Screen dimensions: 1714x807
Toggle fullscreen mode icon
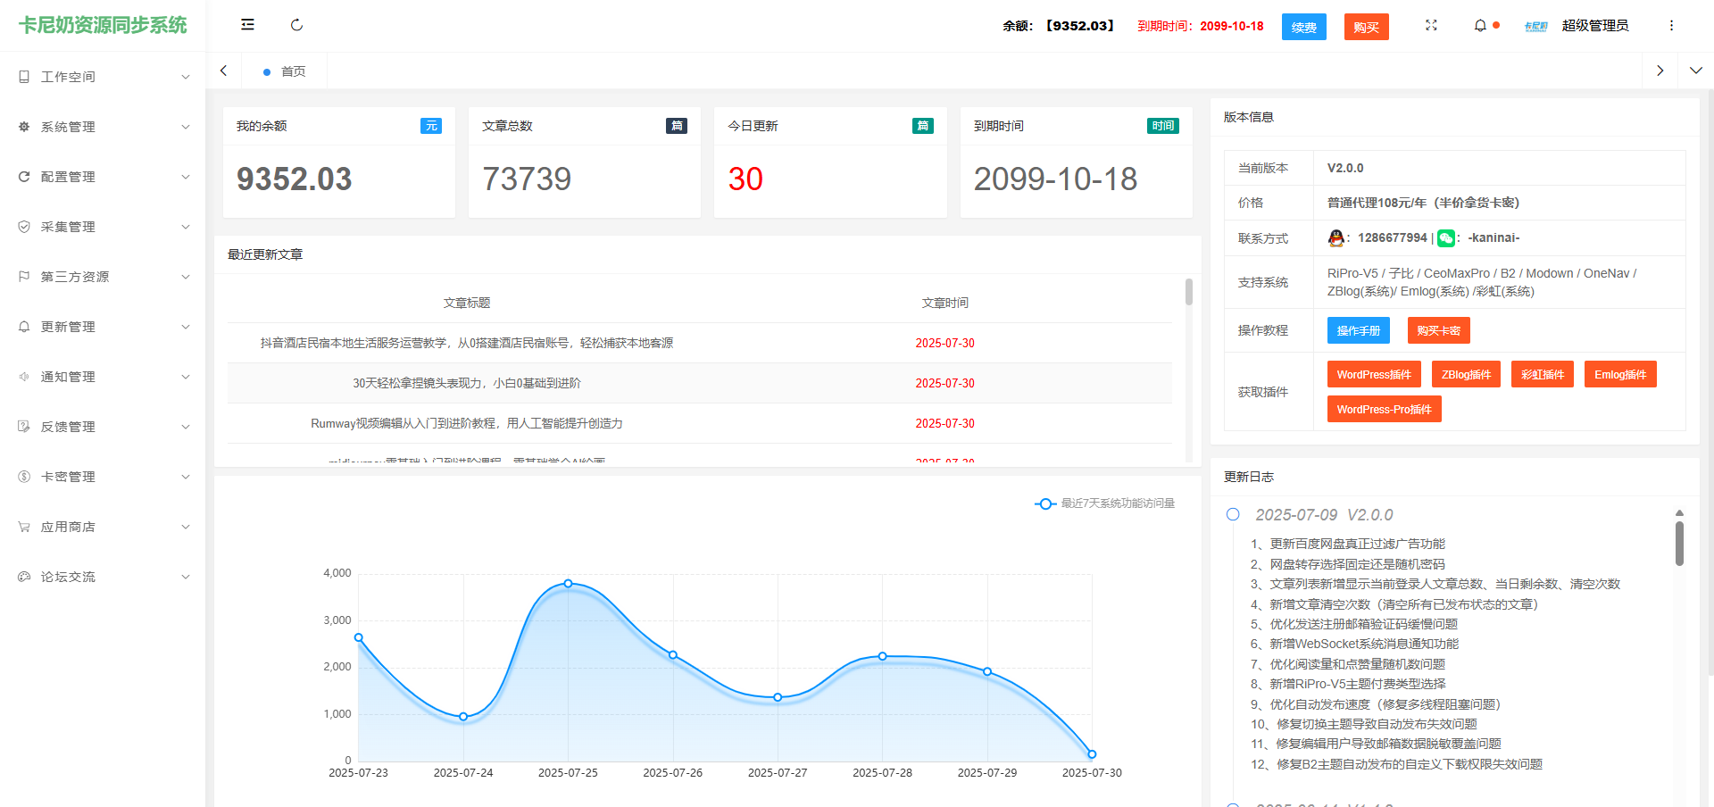pos(1431,25)
